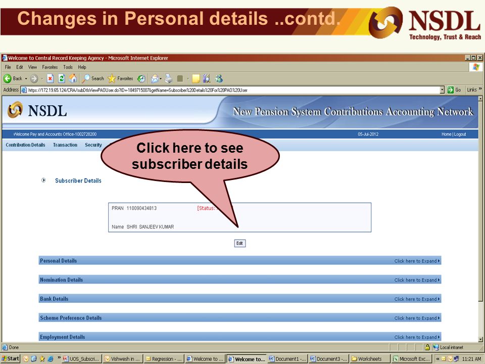Image resolution: width=485 pixels, height=364 pixels.
Task: Click the Internet Explorer quick launch icon
Action: tap(50, 359)
